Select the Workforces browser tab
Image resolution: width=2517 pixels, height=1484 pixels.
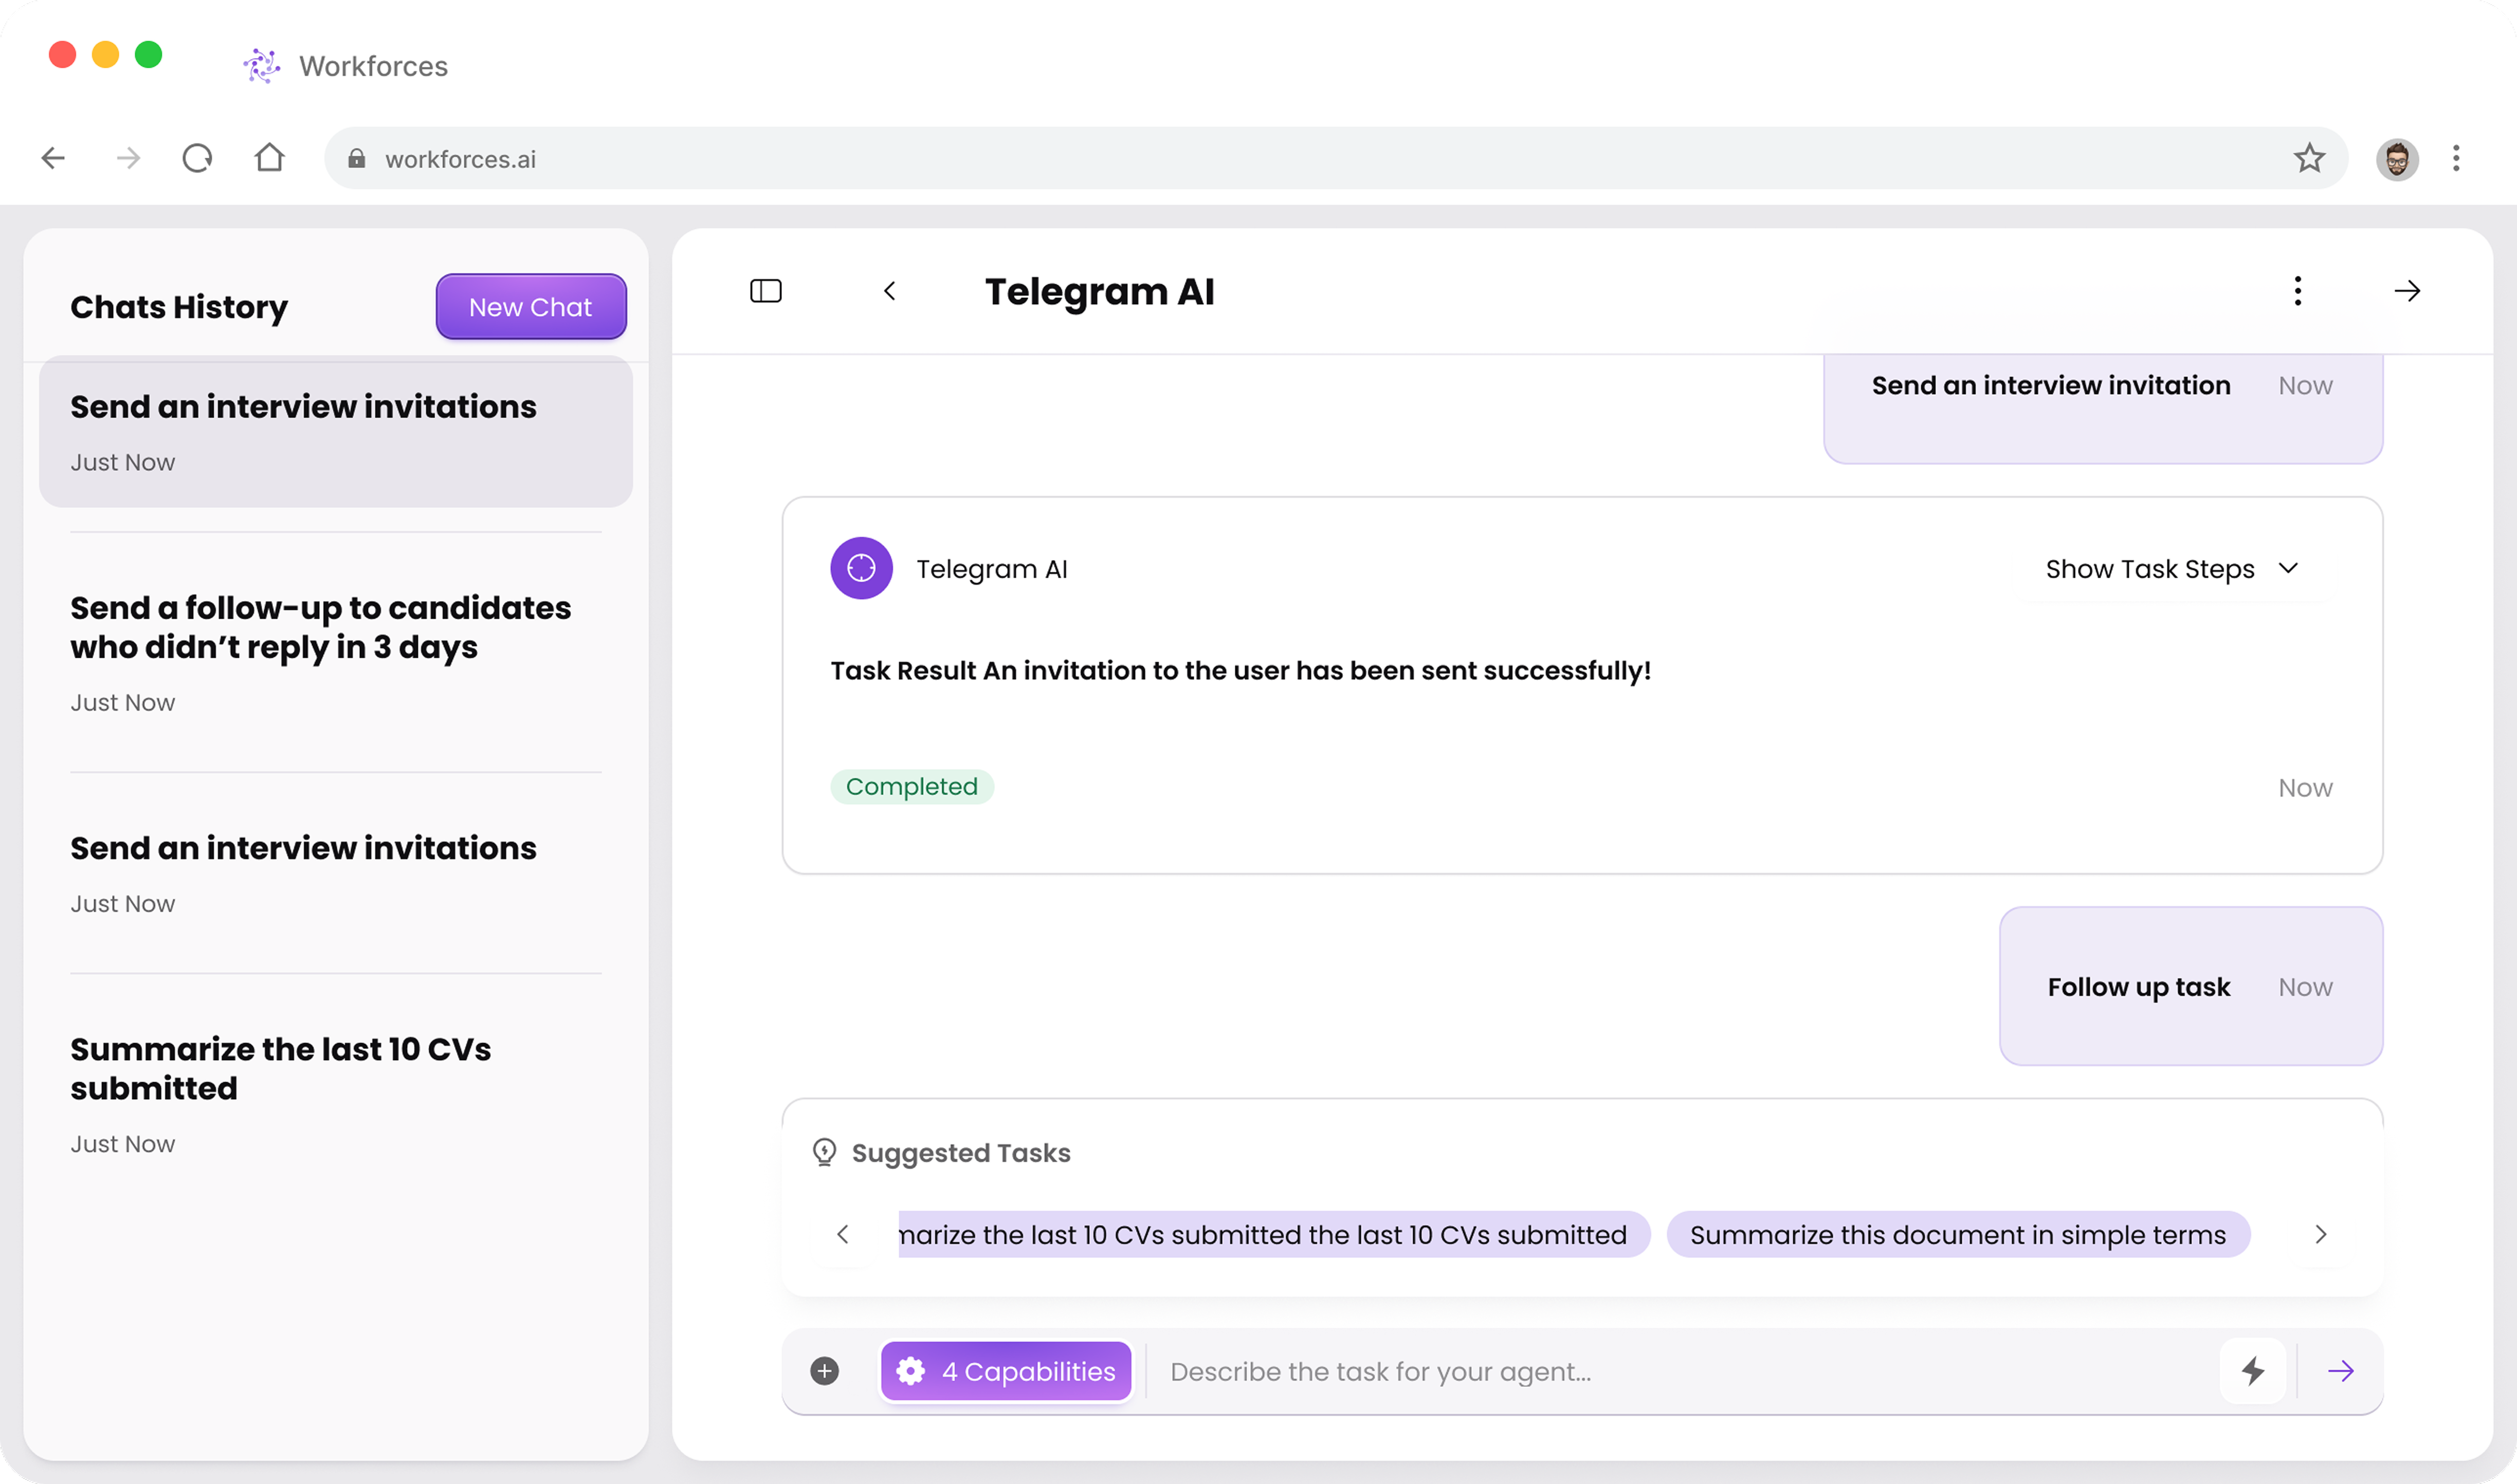(345, 66)
